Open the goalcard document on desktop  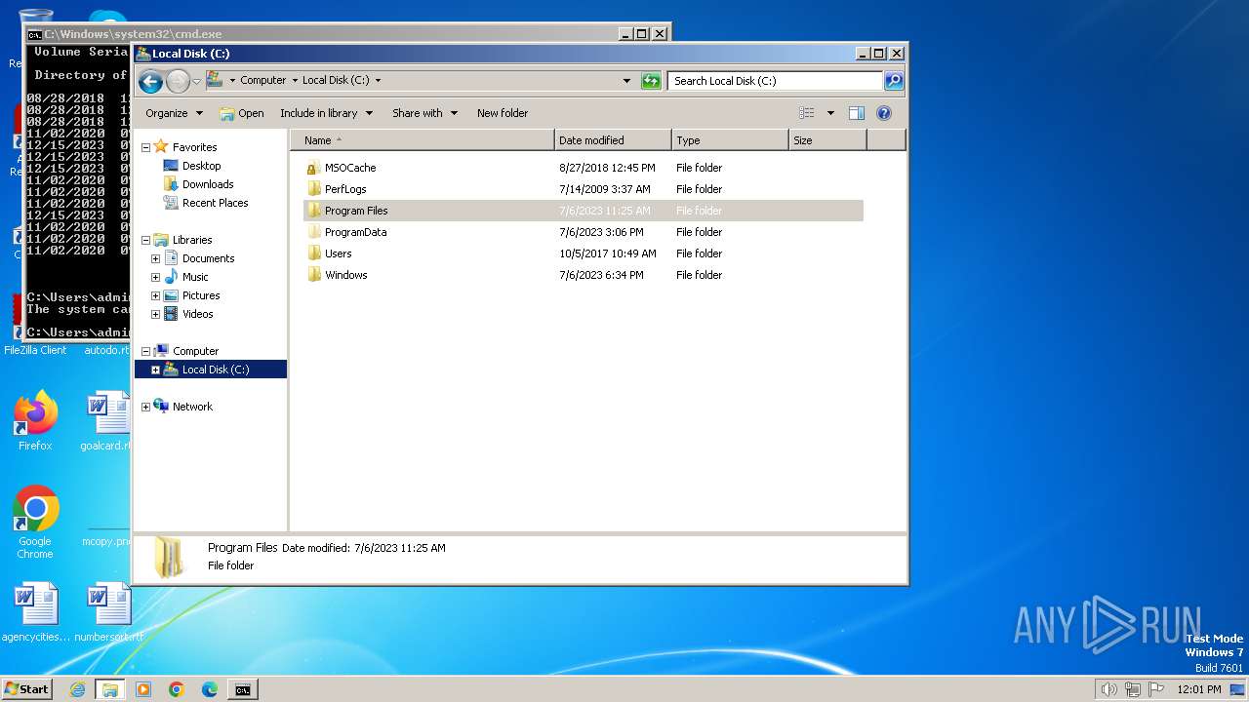pos(106,421)
